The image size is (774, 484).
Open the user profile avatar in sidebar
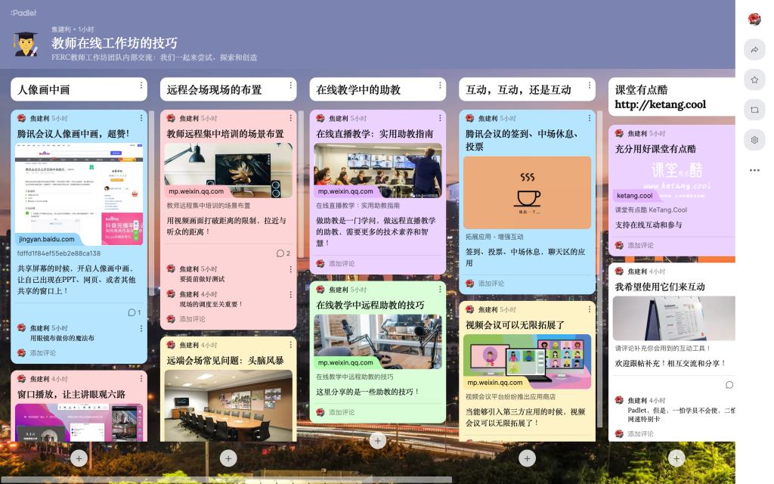tap(754, 19)
